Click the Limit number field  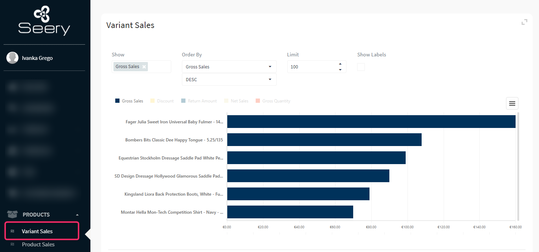coord(317,67)
